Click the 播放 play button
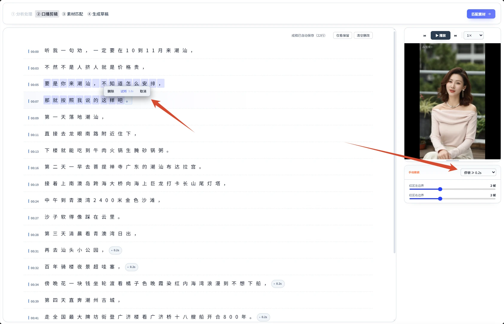The height and width of the screenshot is (324, 504). pyautogui.click(x=441, y=36)
